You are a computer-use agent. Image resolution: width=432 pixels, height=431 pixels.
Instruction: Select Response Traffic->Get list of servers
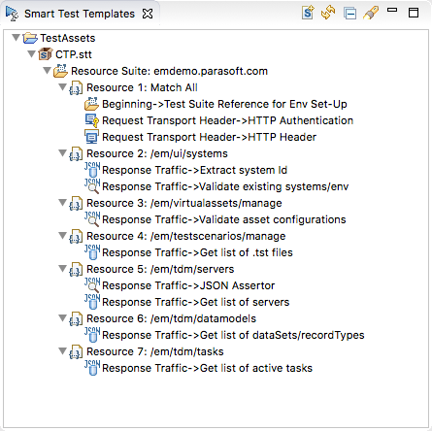pyautogui.click(x=196, y=302)
